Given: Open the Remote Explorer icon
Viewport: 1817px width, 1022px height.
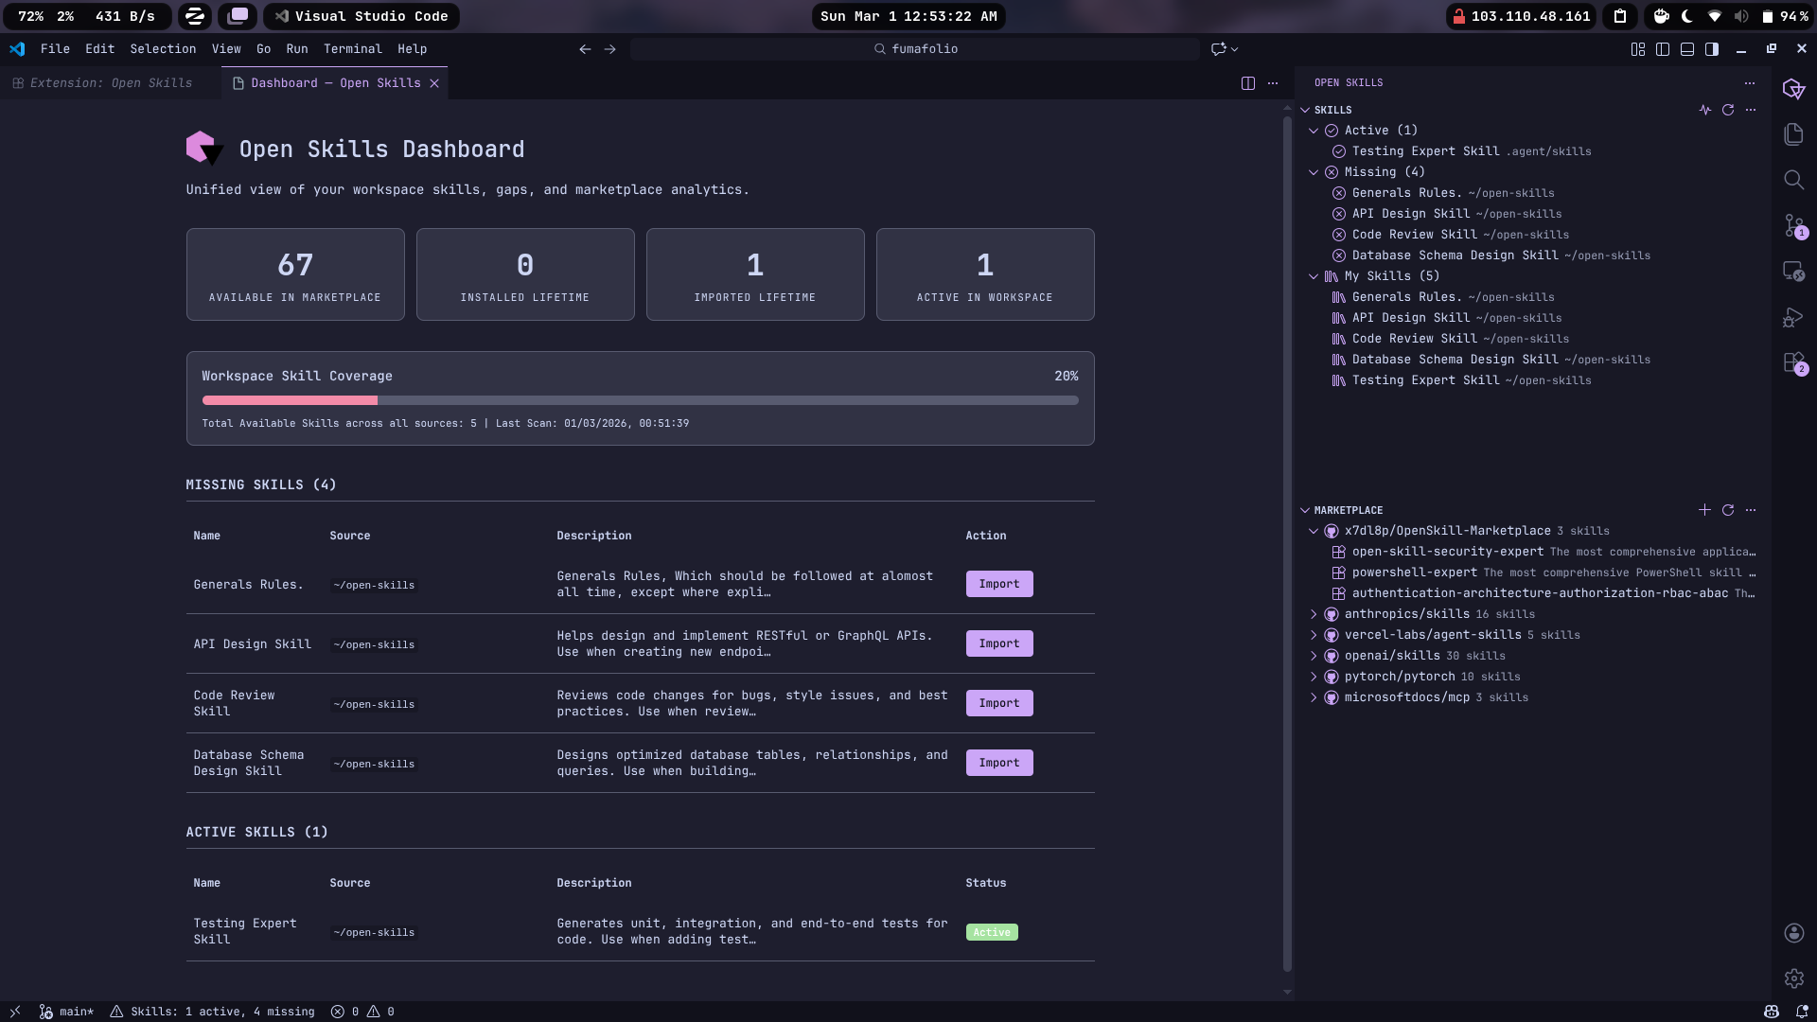Looking at the screenshot, I should coord(1793,272).
